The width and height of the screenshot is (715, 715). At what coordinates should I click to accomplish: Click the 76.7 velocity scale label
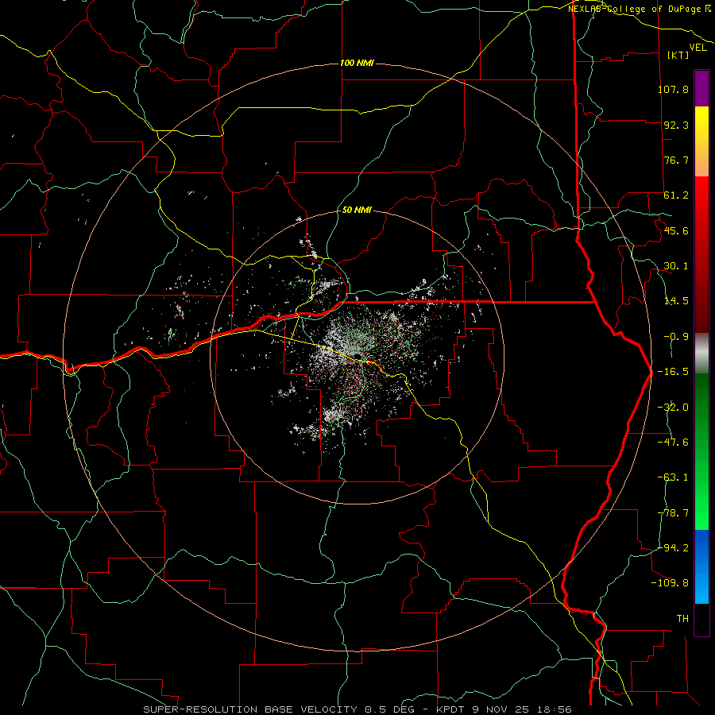click(x=676, y=160)
